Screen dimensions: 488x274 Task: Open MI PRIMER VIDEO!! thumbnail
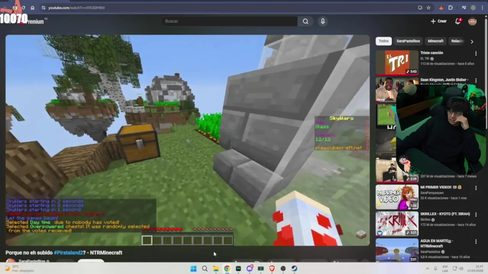397,197
